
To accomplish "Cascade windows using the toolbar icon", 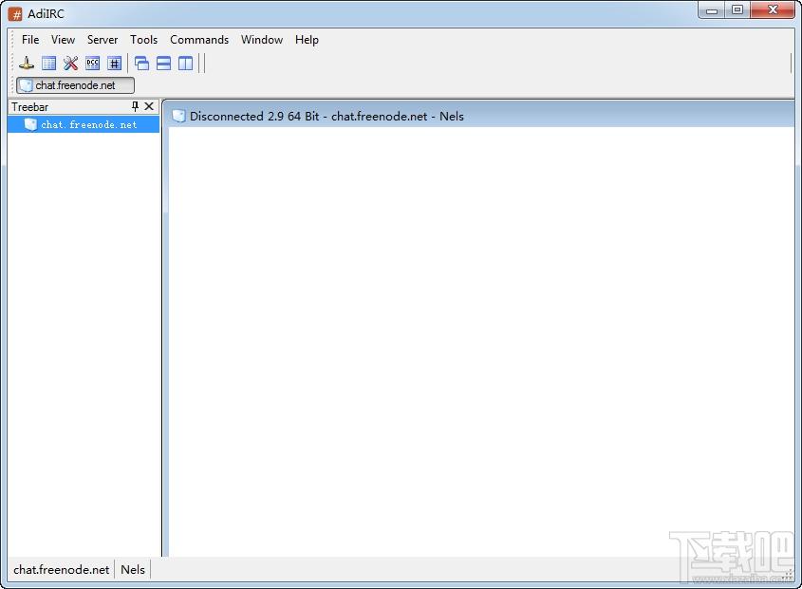I will (x=141, y=64).
